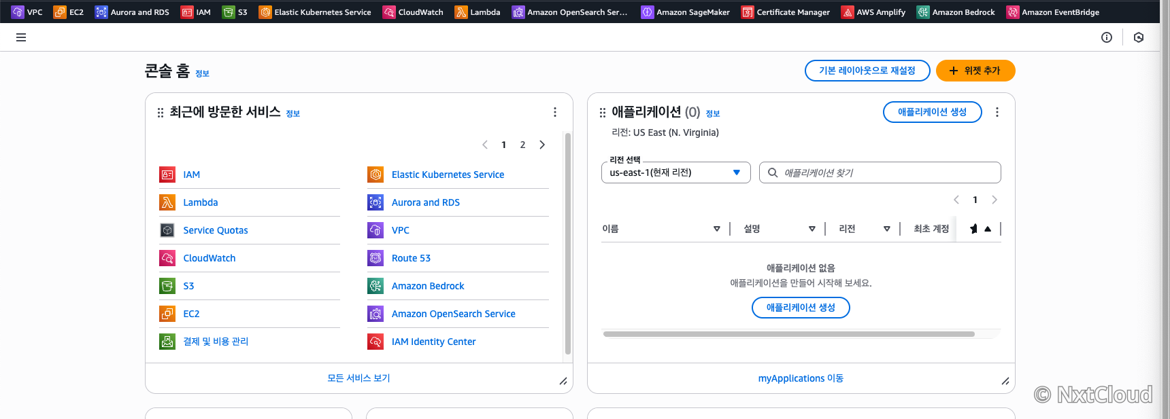The height and width of the screenshot is (419, 1170).
Task: Open Aurora and RDS favorites shortcut
Action: click(x=132, y=12)
